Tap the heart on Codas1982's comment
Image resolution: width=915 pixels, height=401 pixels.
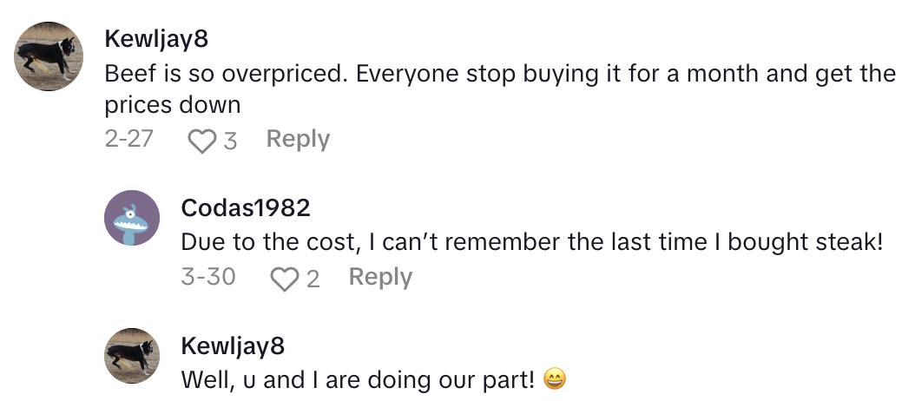click(x=283, y=279)
